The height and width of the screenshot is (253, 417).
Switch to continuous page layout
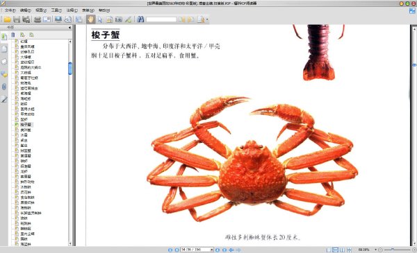tap(336, 250)
